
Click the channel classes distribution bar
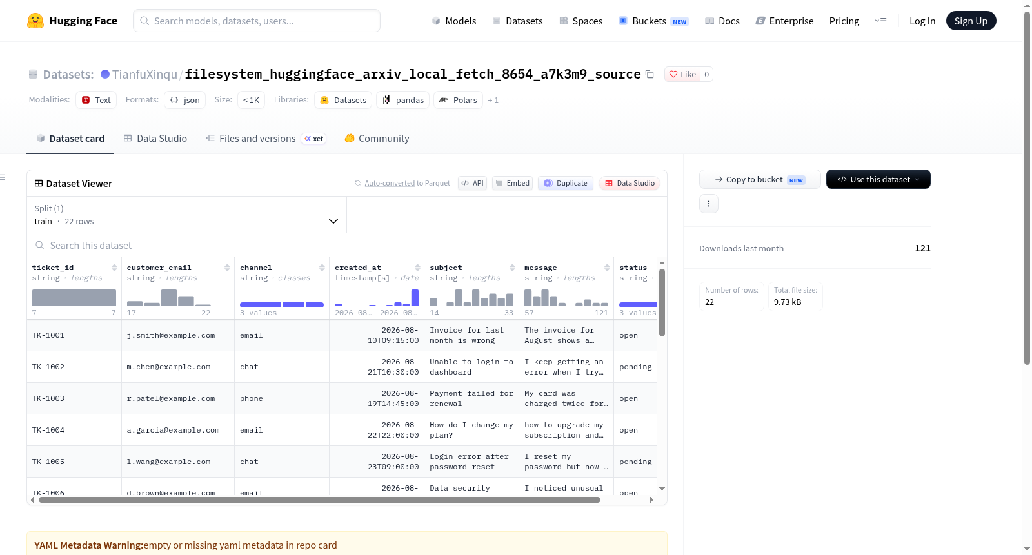tap(282, 304)
